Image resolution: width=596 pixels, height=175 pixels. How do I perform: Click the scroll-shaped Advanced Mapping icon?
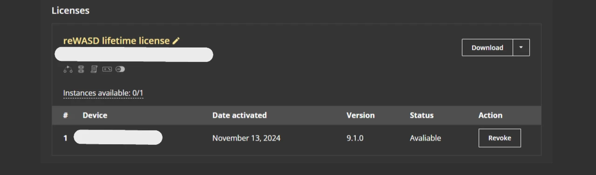pos(94,69)
